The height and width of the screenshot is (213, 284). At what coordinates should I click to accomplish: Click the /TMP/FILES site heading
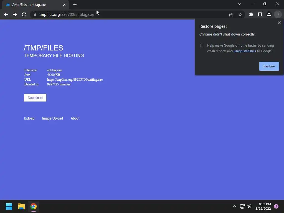coord(44,48)
